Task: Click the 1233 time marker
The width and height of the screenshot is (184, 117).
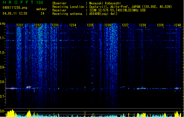Action: click(x=55, y=25)
